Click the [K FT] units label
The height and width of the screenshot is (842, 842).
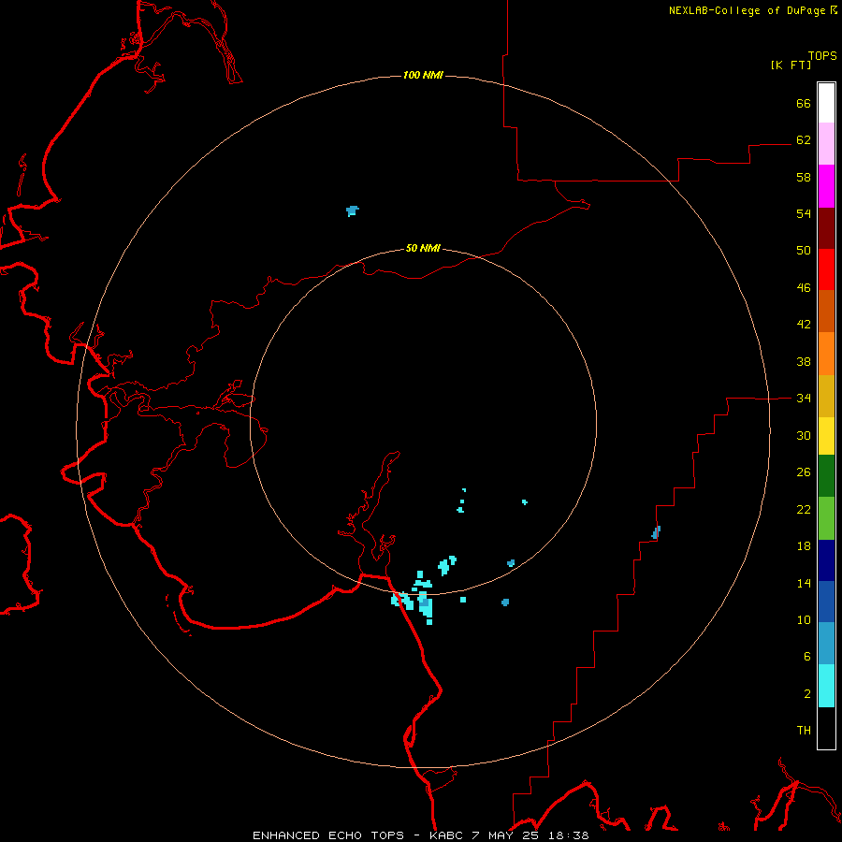[791, 65]
